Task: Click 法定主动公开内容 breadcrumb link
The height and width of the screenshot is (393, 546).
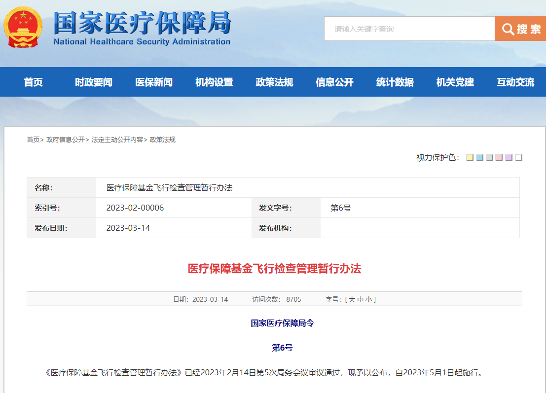Action: pos(117,140)
